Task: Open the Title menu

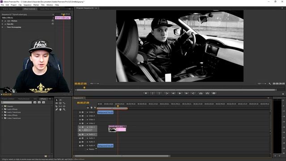Action: tap(42, 5)
